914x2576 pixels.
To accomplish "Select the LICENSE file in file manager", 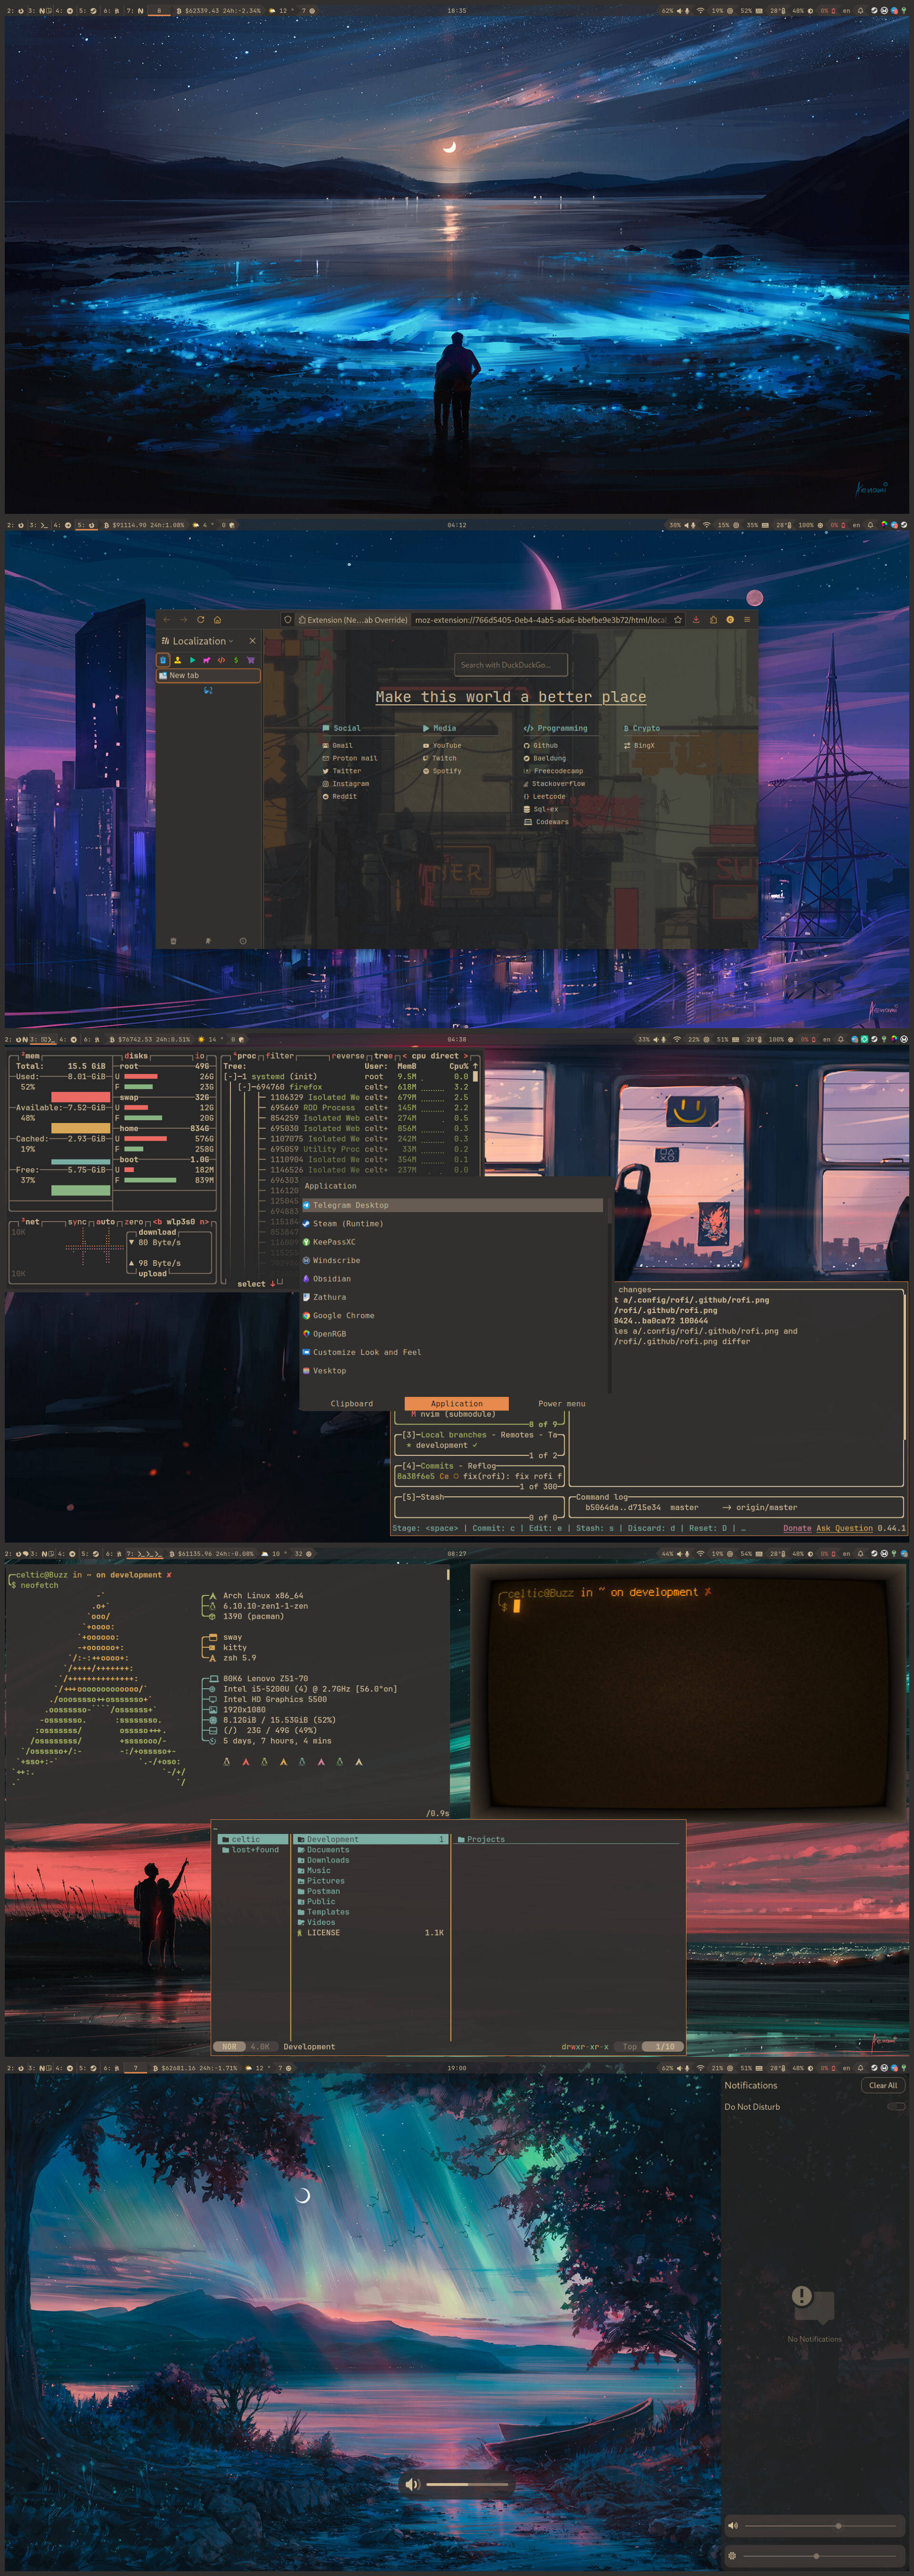I will [x=370, y=1933].
